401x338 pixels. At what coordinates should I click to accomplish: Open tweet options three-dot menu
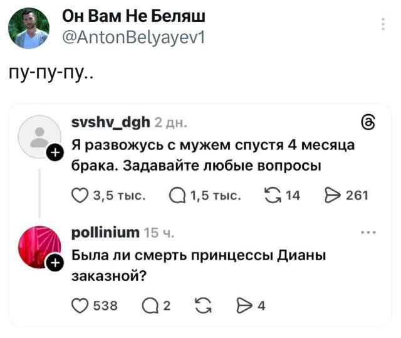click(383, 25)
